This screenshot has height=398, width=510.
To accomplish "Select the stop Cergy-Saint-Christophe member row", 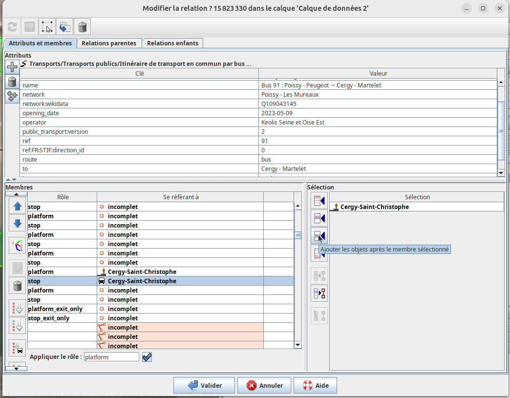I will tap(161, 281).
